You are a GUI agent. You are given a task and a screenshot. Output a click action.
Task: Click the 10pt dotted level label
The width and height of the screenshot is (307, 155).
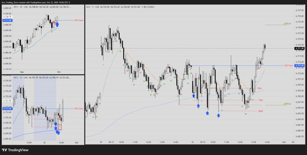click(260, 89)
